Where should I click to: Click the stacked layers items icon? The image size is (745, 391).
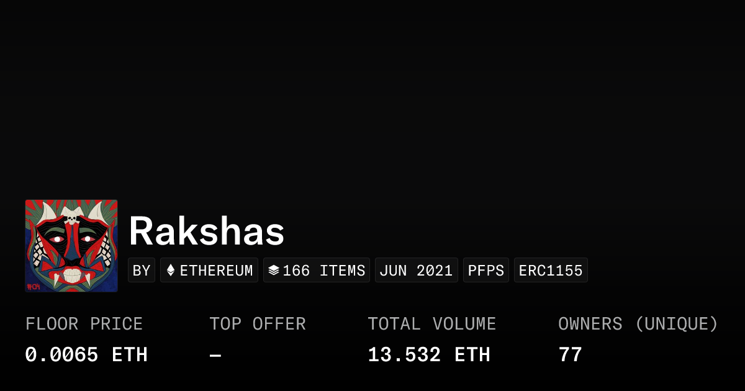pyautogui.click(x=274, y=271)
